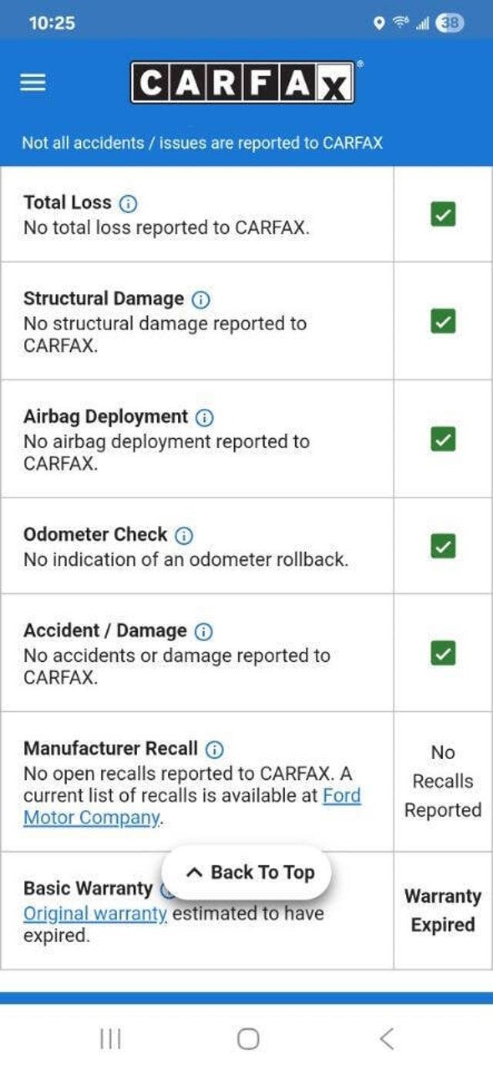
Task: Tap the Manufacturer Recall info icon
Action: pyautogui.click(x=215, y=749)
